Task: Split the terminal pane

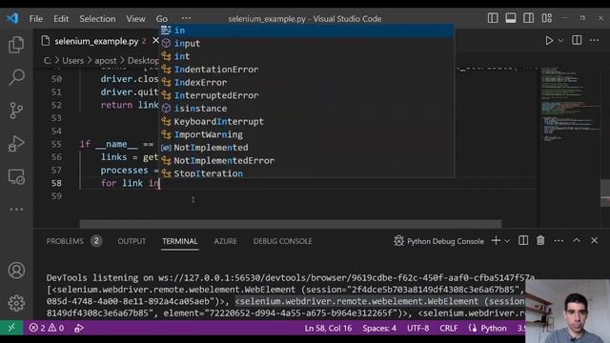Action: (523, 241)
